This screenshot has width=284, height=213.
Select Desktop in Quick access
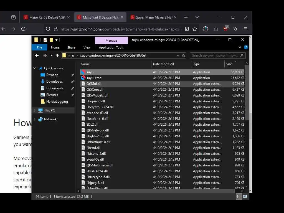click(52, 75)
